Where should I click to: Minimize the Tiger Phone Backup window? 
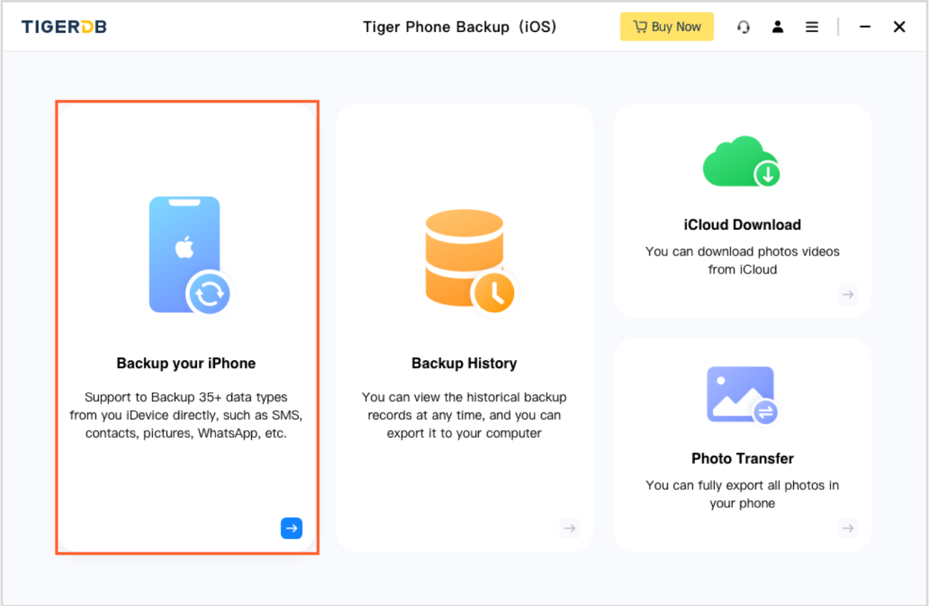click(865, 27)
